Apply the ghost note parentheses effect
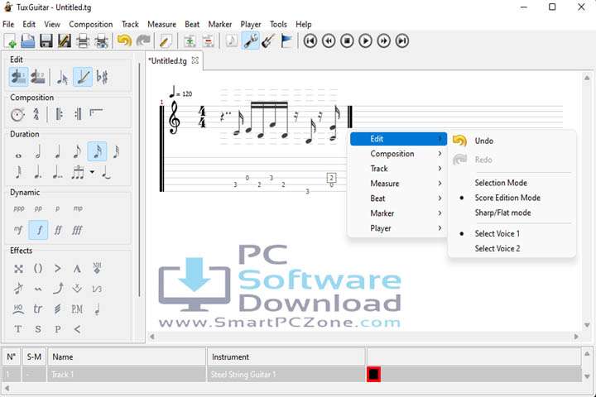The width and height of the screenshot is (596, 397). [x=38, y=269]
